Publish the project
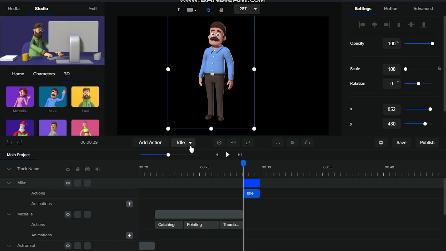Image resolution: width=446 pixels, height=251 pixels. [x=427, y=143]
